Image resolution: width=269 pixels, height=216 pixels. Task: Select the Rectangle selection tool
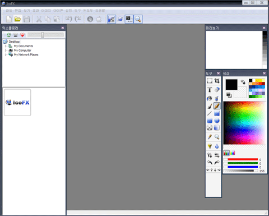tap(210, 81)
